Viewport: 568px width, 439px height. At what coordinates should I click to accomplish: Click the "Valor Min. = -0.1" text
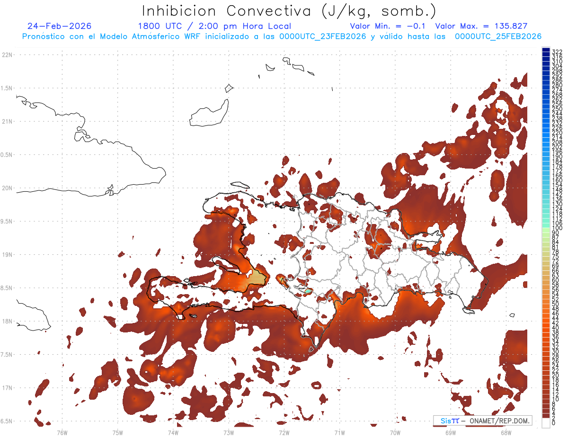point(388,26)
